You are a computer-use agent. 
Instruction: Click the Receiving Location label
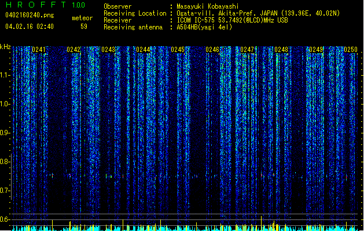[x=135, y=13]
